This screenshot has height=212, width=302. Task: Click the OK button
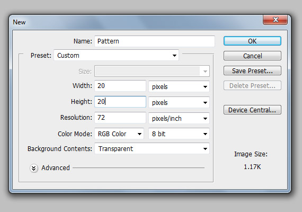tap(252, 41)
